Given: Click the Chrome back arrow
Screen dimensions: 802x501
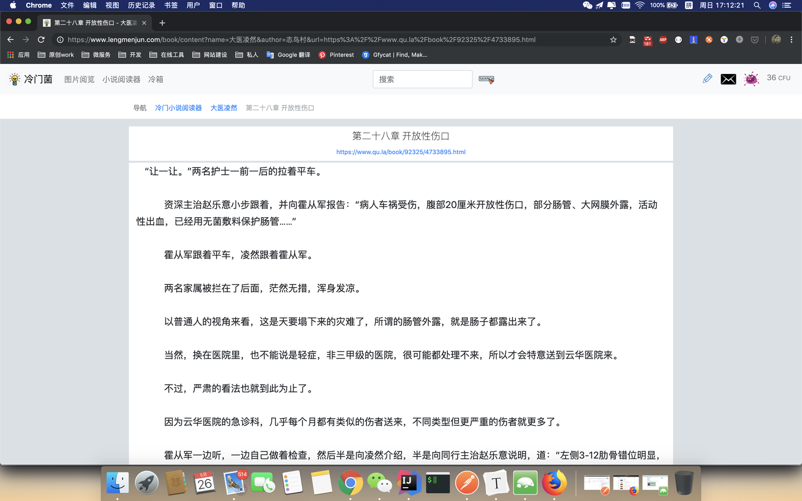Looking at the screenshot, I should click(x=10, y=40).
